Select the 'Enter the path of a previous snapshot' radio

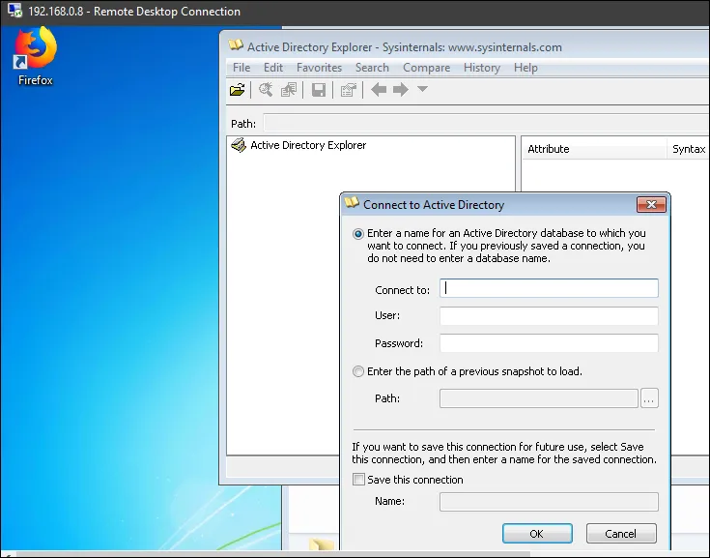point(358,371)
